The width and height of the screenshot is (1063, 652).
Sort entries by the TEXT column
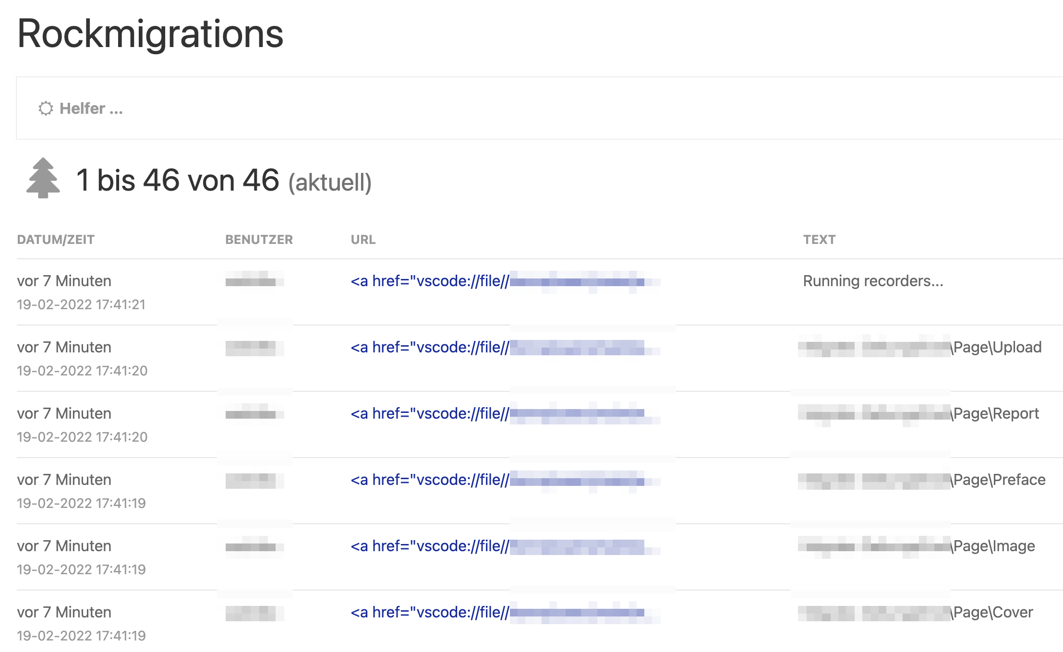click(x=819, y=239)
